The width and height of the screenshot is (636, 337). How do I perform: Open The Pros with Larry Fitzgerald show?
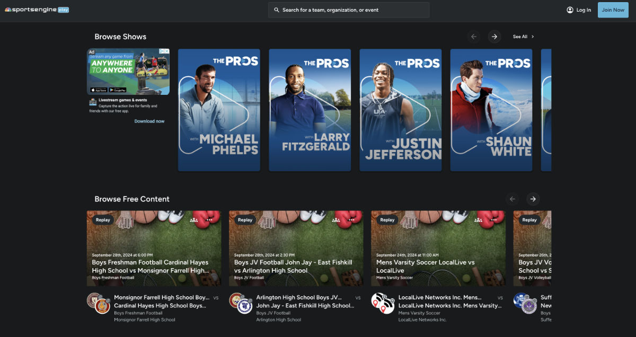pyautogui.click(x=310, y=110)
